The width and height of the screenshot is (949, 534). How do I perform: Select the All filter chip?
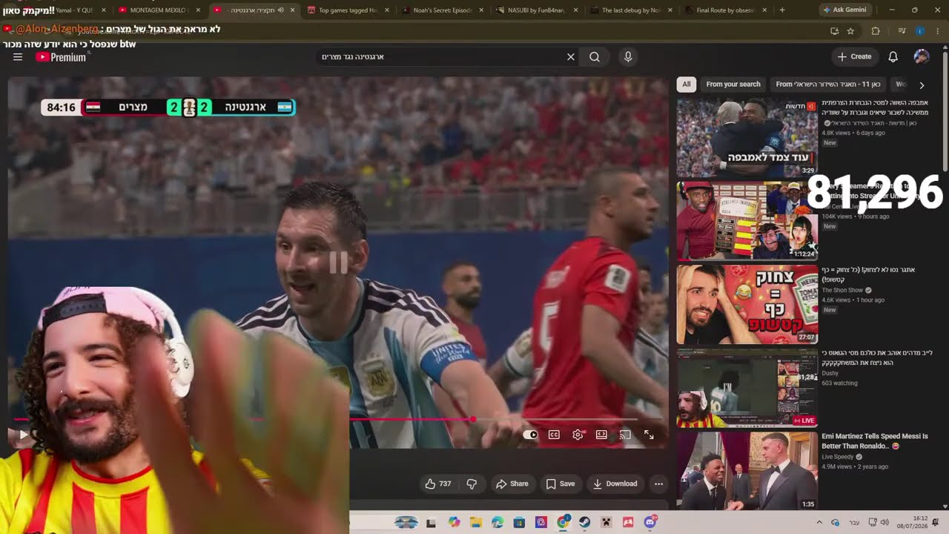pyautogui.click(x=687, y=84)
